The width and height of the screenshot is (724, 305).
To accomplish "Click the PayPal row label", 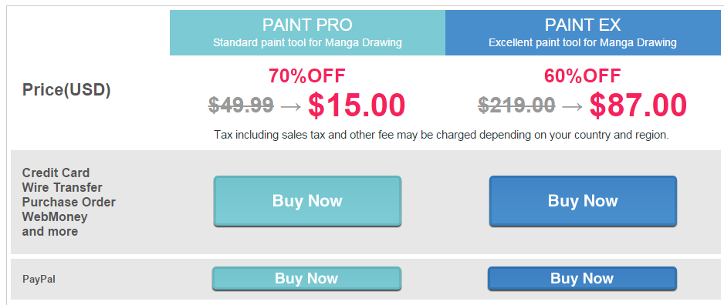I will [39, 280].
